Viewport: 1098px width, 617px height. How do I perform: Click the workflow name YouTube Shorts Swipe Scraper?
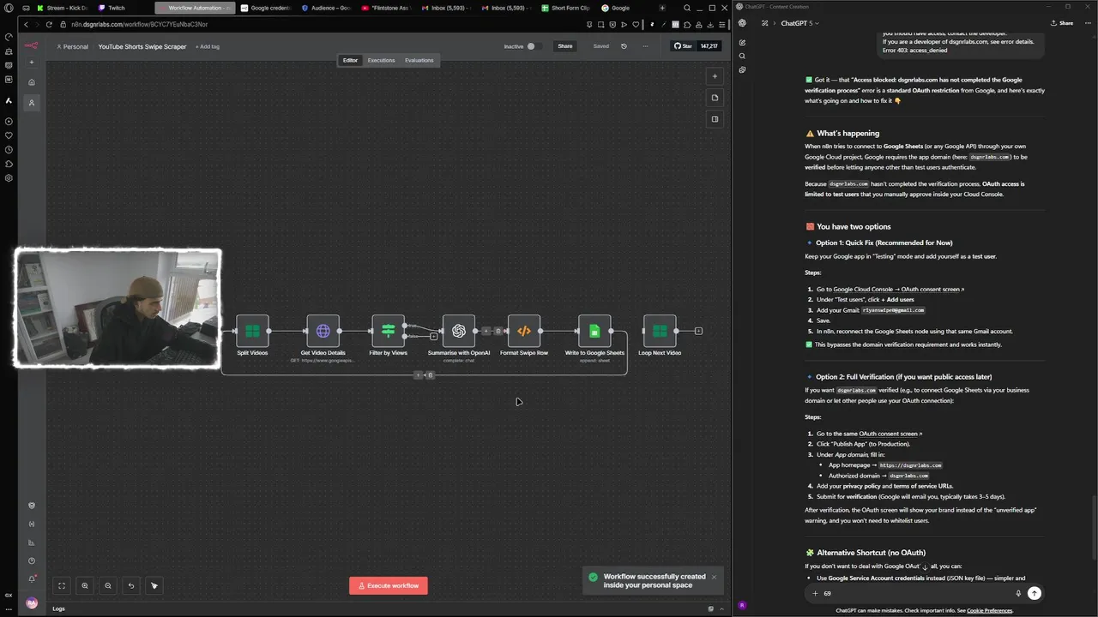coord(142,46)
